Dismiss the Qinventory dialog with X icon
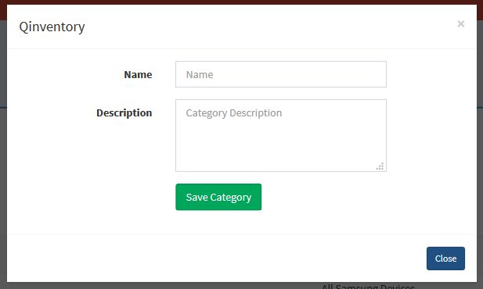 [x=460, y=23]
